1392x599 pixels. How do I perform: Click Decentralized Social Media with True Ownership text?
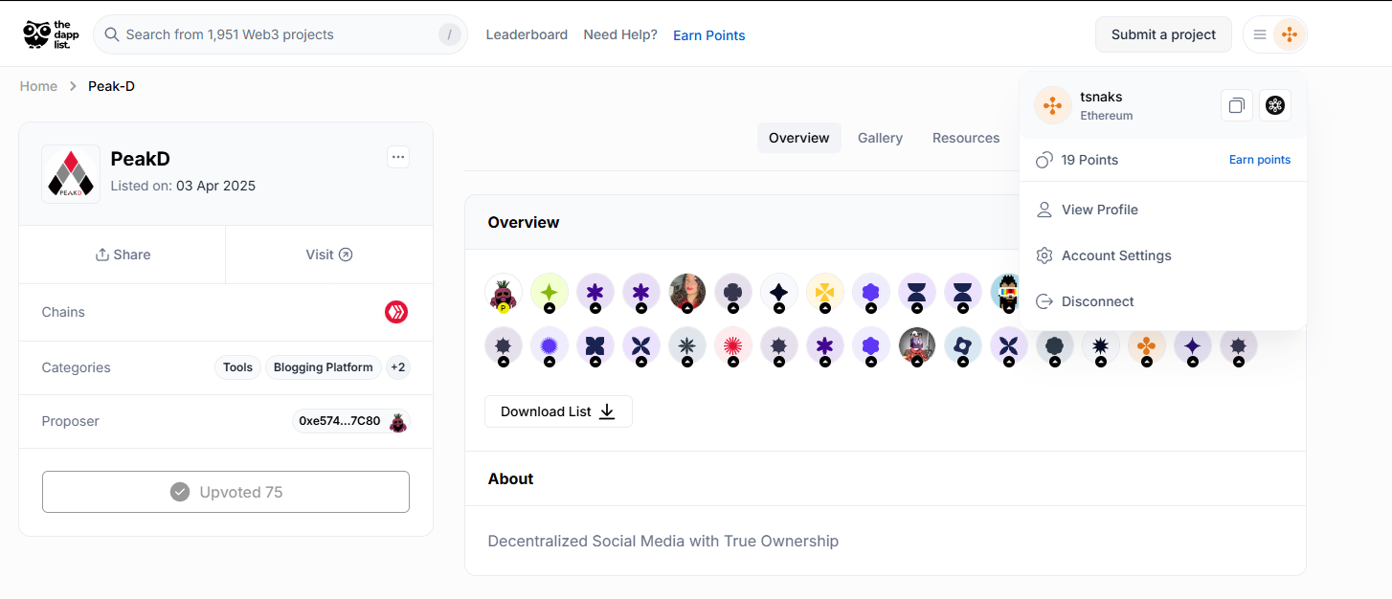(x=663, y=542)
